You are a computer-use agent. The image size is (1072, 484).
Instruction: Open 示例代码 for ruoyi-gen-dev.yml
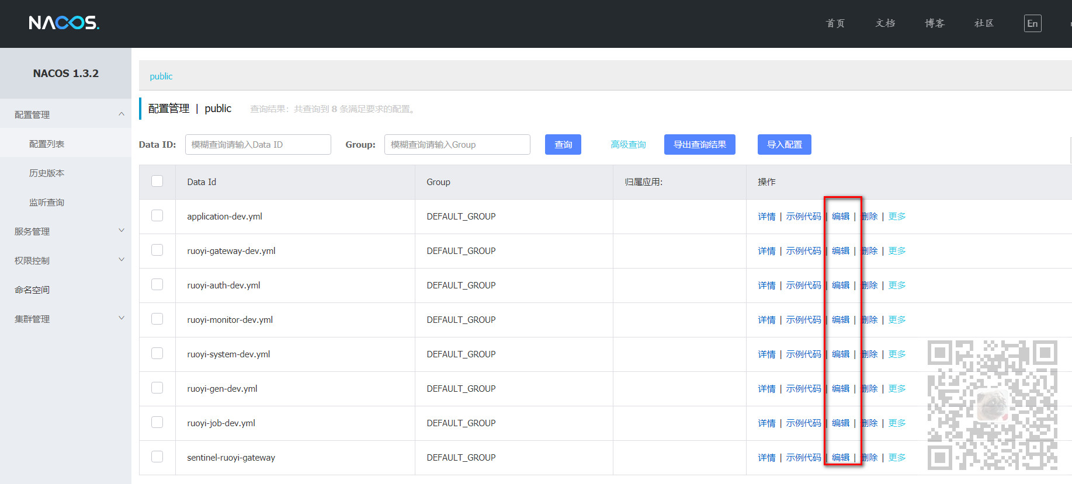point(803,389)
